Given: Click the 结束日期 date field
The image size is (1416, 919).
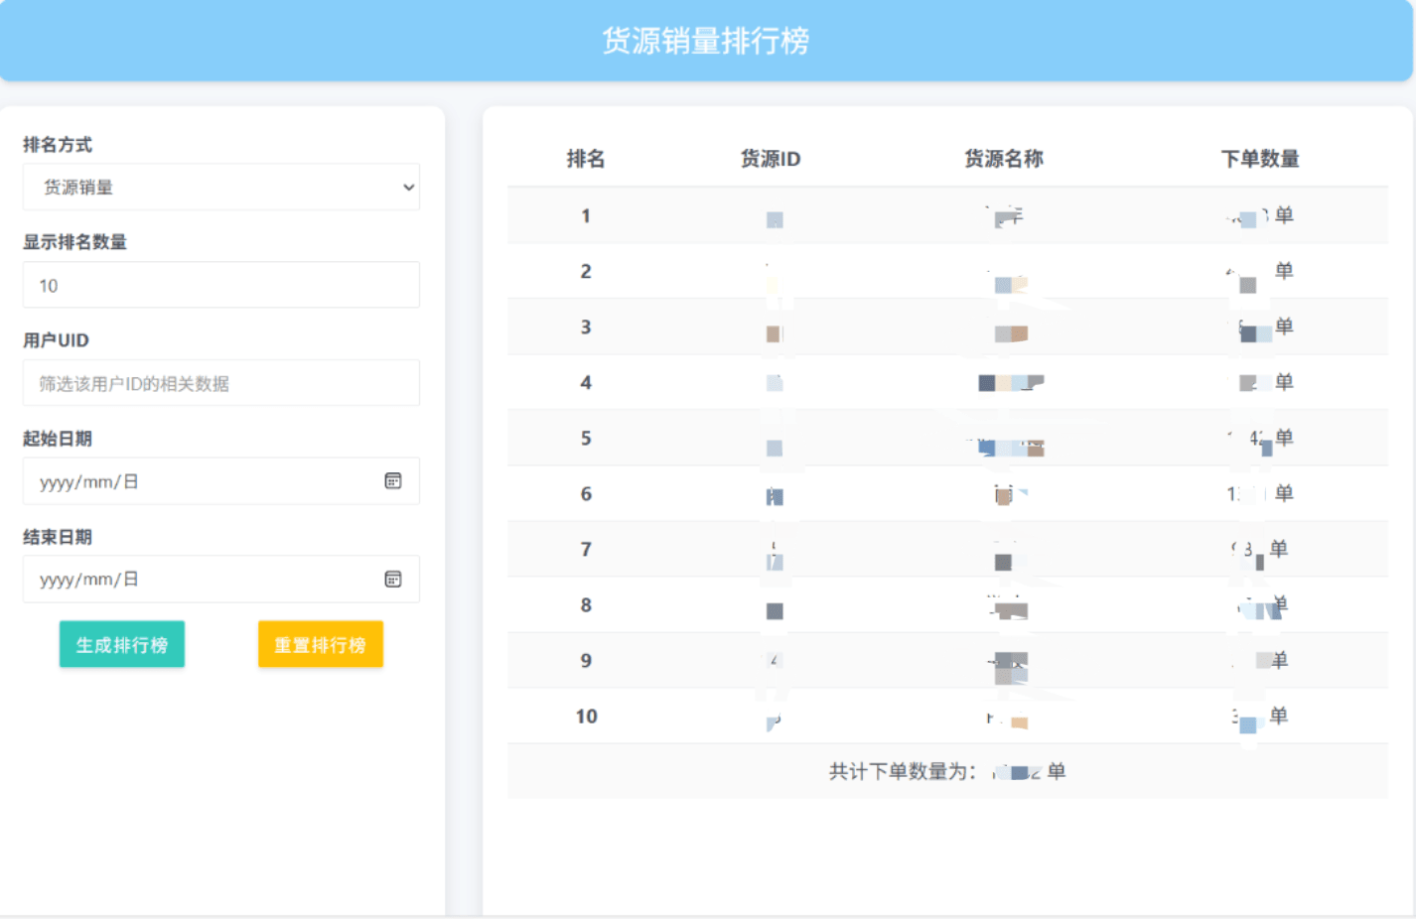Looking at the screenshot, I should point(199,580).
